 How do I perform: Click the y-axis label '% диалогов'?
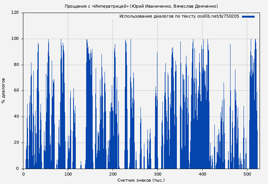pyautogui.click(x=3, y=90)
